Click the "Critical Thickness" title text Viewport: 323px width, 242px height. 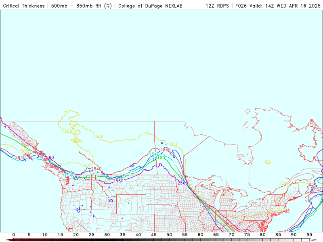pyautogui.click(x=24, y=6)
